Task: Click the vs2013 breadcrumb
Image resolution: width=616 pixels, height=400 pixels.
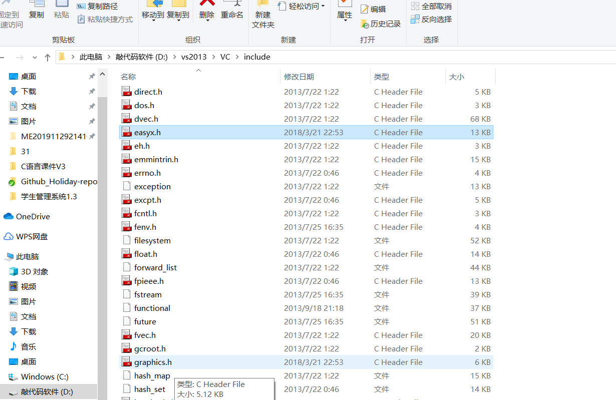Action: click(194, 57)
